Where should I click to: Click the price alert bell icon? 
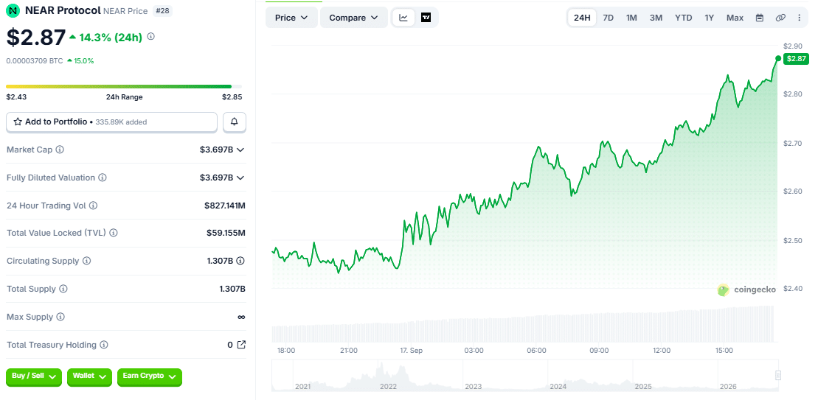pos(235,122)
